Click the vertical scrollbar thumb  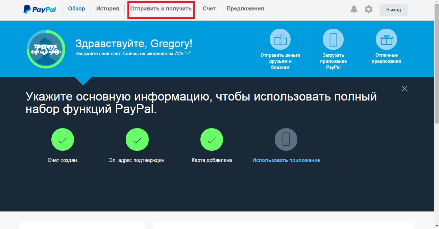436,65
